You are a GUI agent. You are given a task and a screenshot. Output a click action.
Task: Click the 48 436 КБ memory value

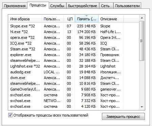click(87, 49)
